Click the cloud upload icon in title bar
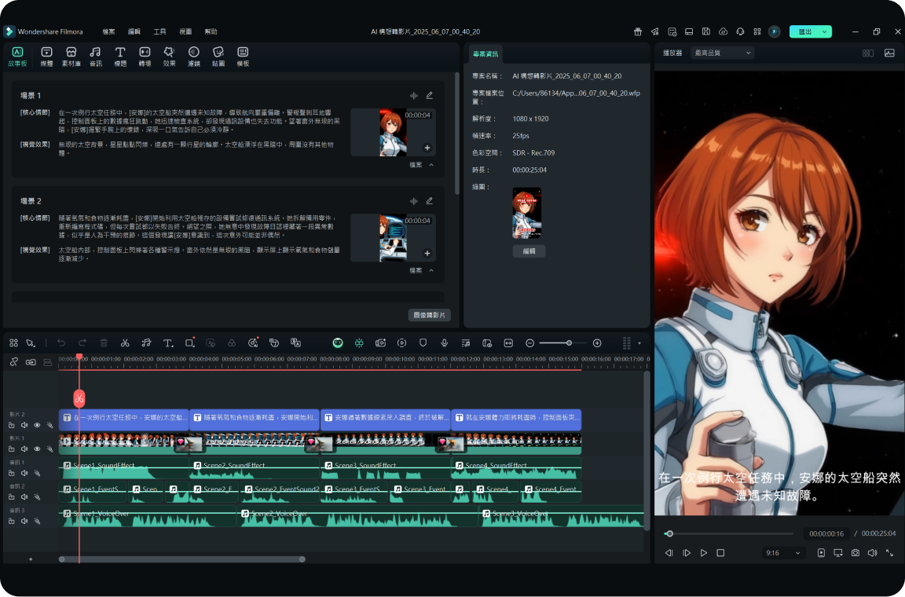This screenshot has width=905, height=597. coord(724,31)
